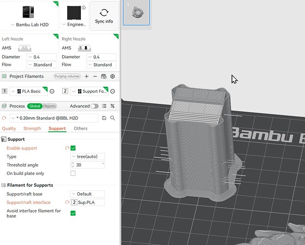The height and width of the screenshot is (245, 305).
Task: Select filament slot number 2
Action: 65,91
